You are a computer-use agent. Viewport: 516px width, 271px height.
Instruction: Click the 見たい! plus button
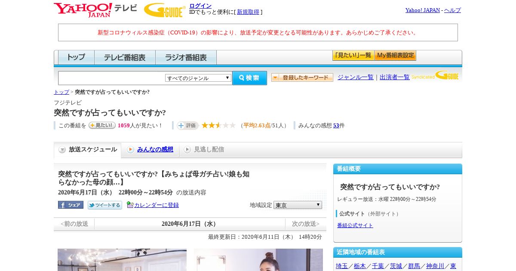pos(102,125)
